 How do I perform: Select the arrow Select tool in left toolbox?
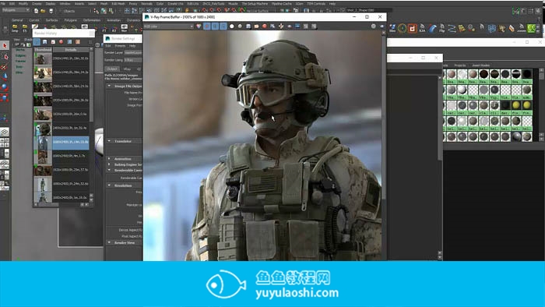tap(5, 45)
